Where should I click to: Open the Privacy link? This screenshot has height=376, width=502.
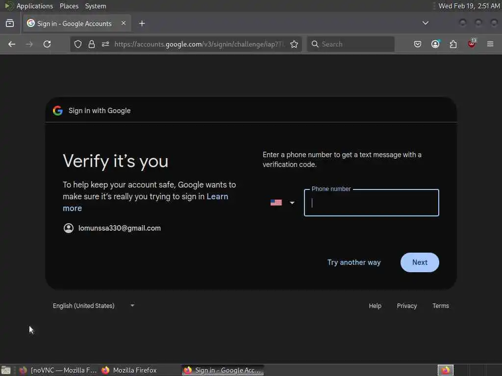click(x=406, y=305)
